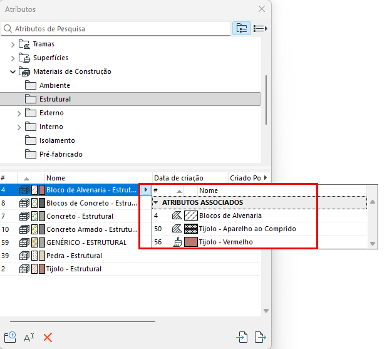
Task: Delete the selected attribute
Action: click(x=48, y=337)
